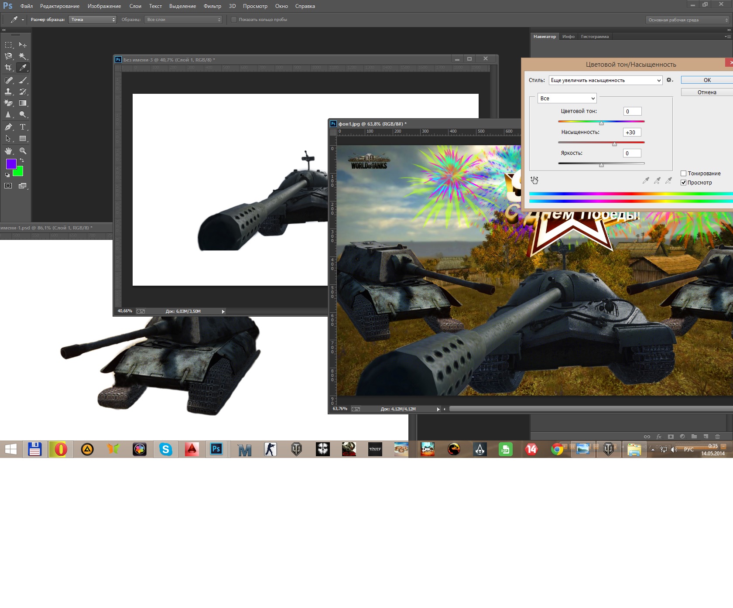The height and width of the screenshot is (608, 733).
Task: Select the Zoom tool
Action: 23,151
